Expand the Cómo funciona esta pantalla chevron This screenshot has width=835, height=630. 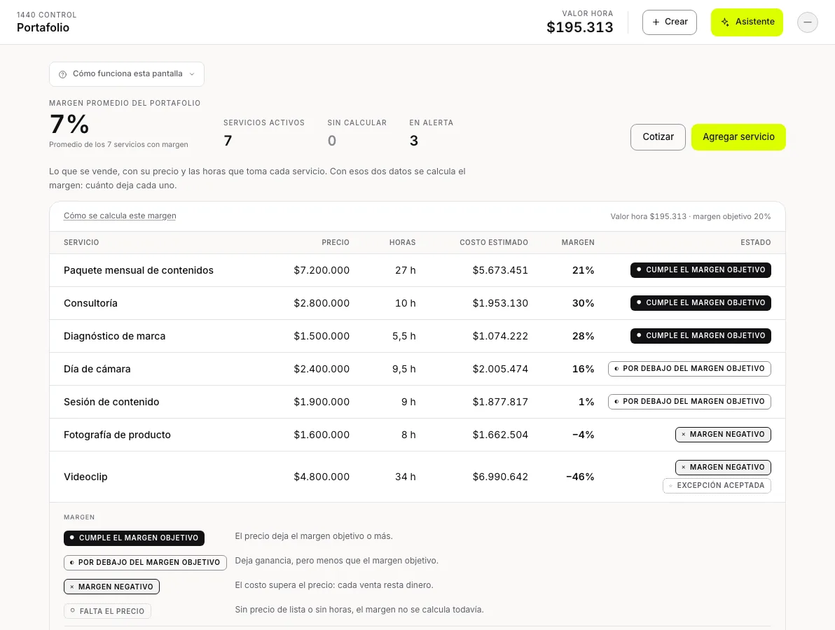coord(192,74)
